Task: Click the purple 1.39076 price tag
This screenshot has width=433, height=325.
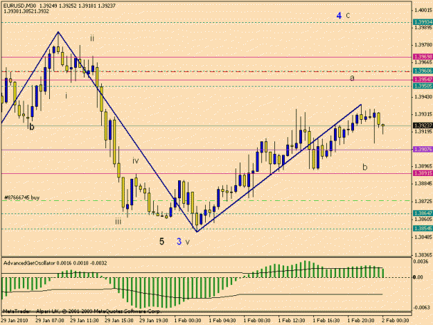Action: (x=423, y=150)
